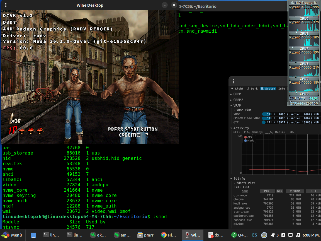Open amdgpu_top three-dot menu
This screenshot has height=241, width=321.
pyautogui.click(x=234, y=81)
